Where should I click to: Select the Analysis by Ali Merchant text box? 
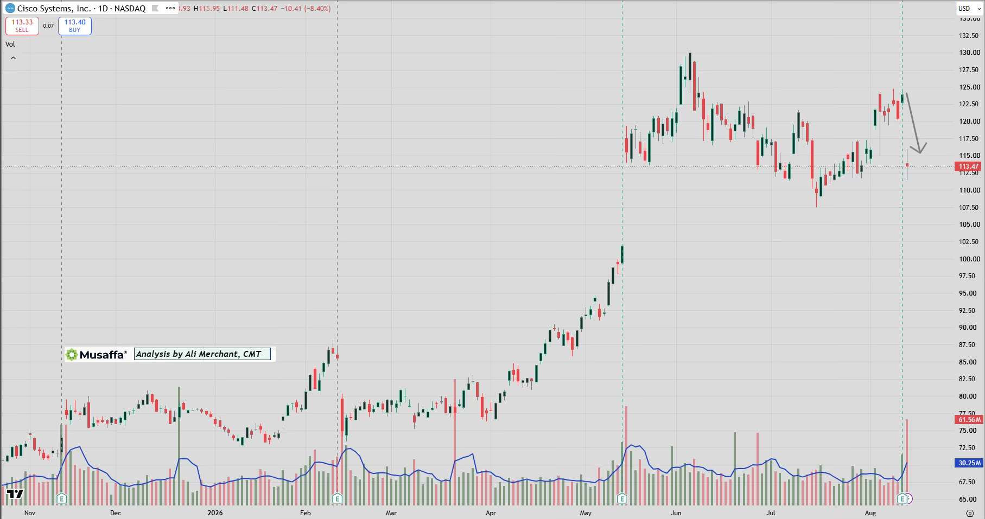coord(202,354)
